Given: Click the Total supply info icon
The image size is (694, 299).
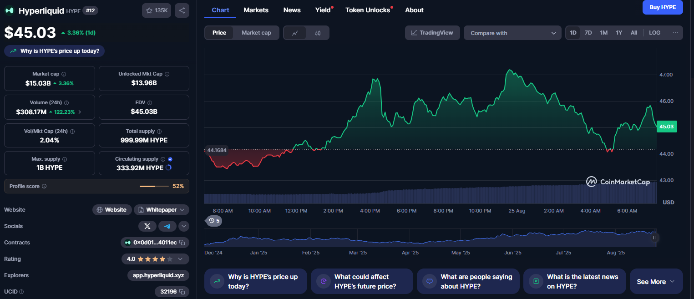Looking at the screenshot, I should click(x=159, y=132).
